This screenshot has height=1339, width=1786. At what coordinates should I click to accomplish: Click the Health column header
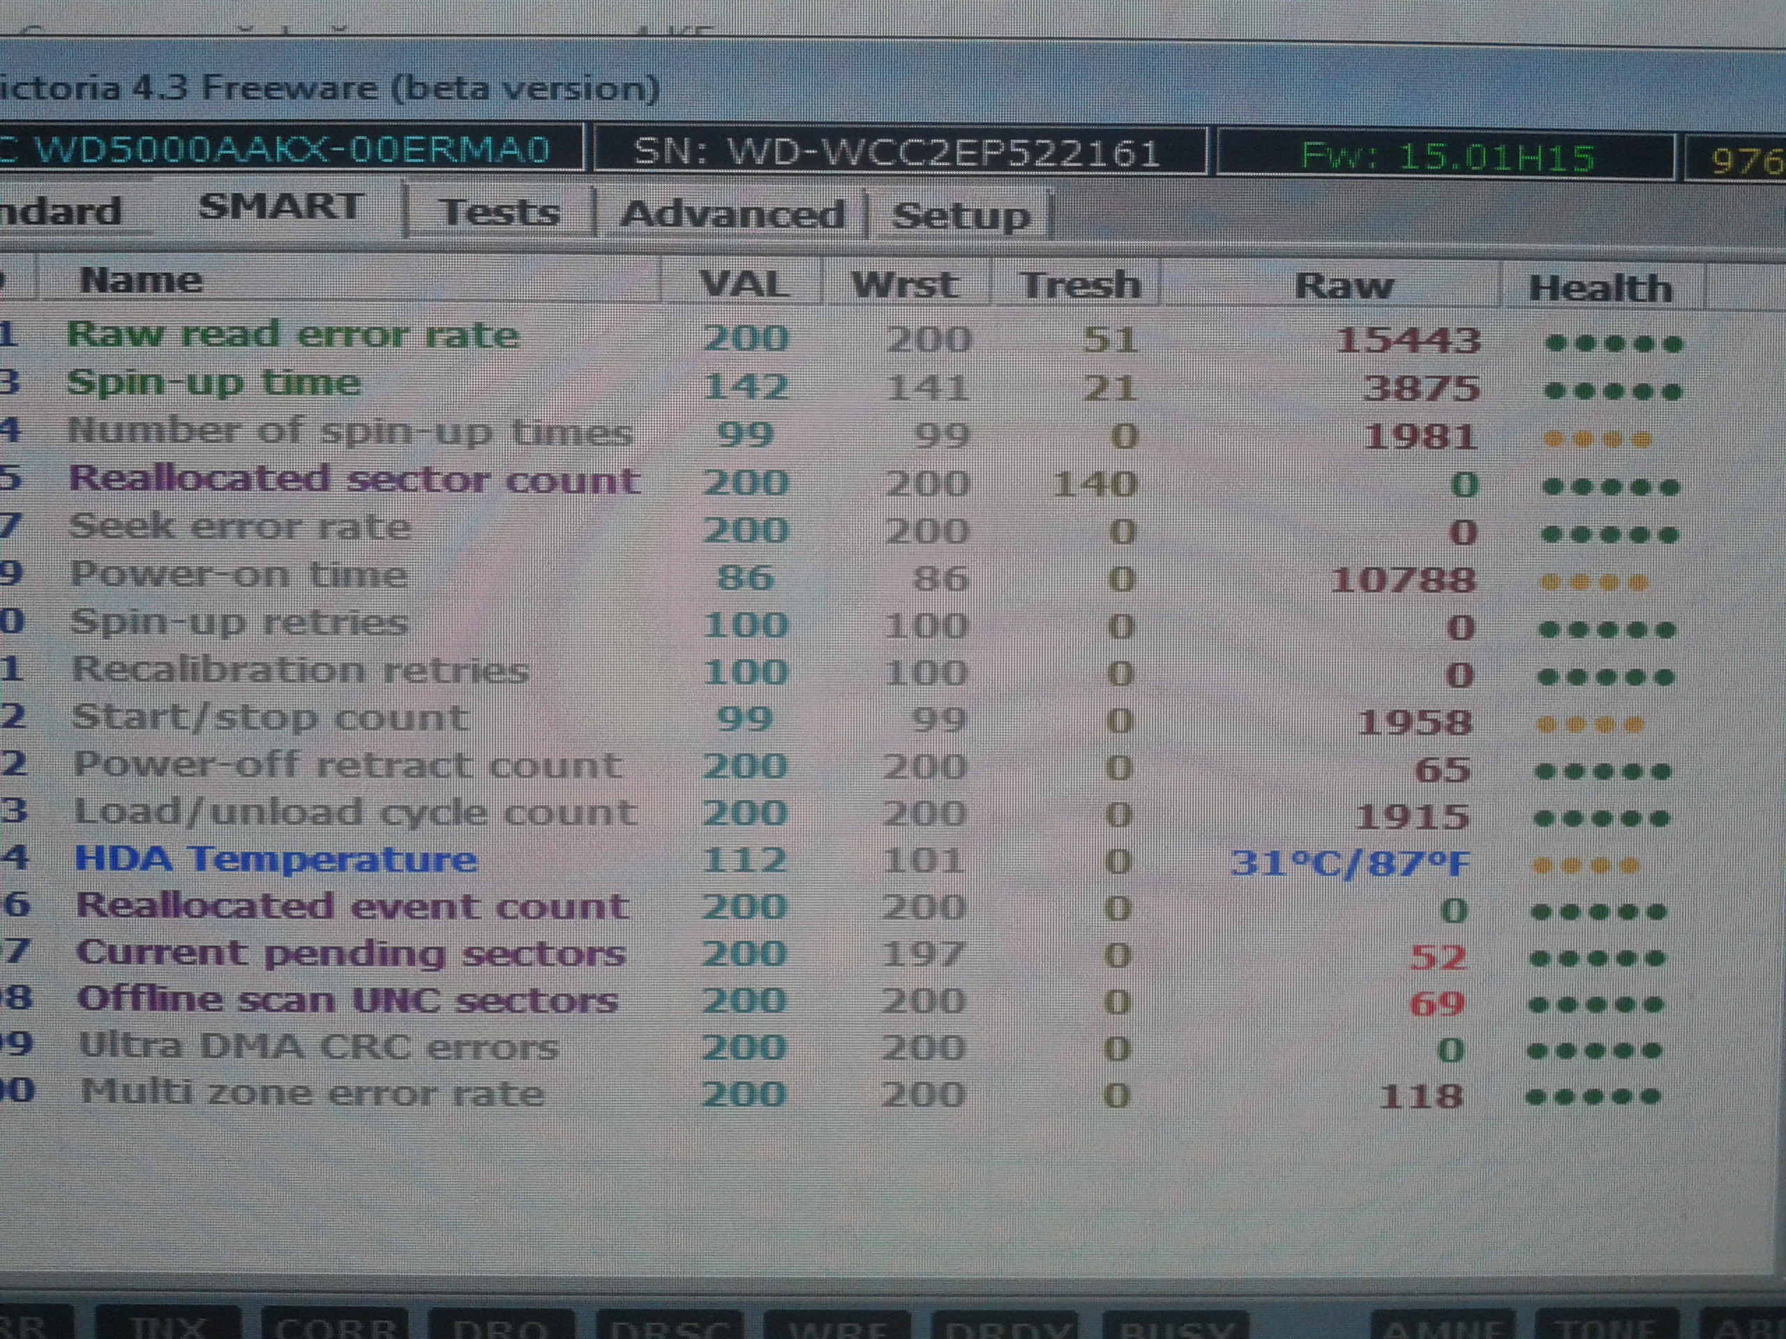click(x=1599, y=289)
